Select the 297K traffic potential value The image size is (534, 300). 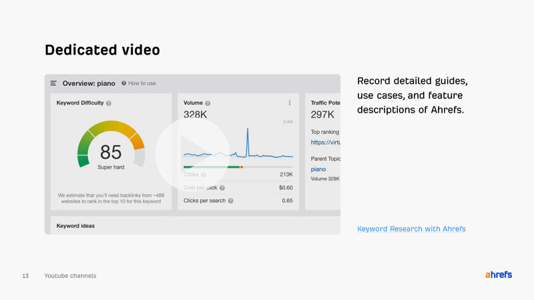tap(322, 115)
